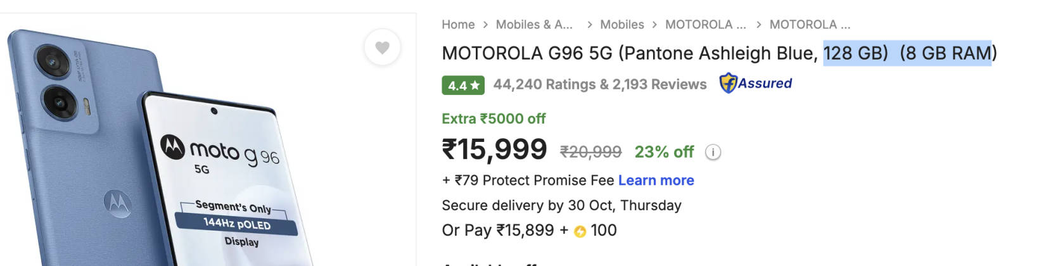Click the 23% off discount label
Viewport: 1058px width, 266px height.
click(x=664, y=152)
